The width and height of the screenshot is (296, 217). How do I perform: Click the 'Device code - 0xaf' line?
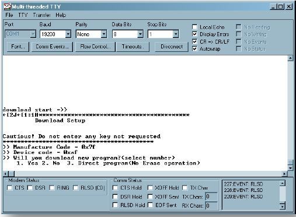pos(40,152)
